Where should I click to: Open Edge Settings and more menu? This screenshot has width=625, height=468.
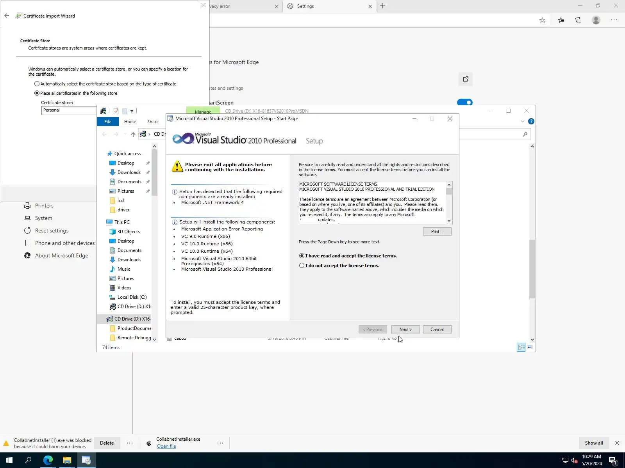tap(614, 20)
